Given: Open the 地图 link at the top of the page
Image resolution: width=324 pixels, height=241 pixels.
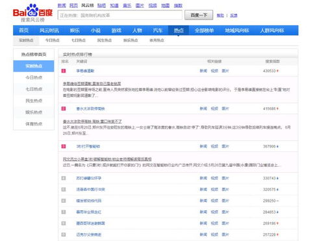Looking at the screenshot, I should (x=166, y=5).
